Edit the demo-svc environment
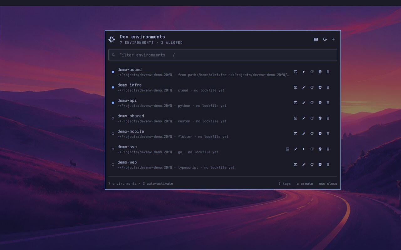 click(x=295, y=149)
